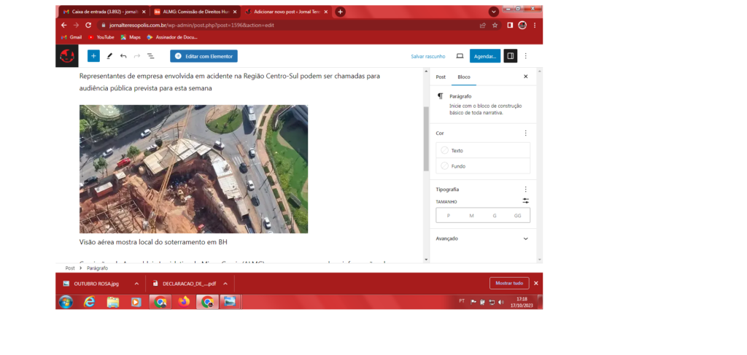Open the tab search dropdown arrow

click(494, 12)
